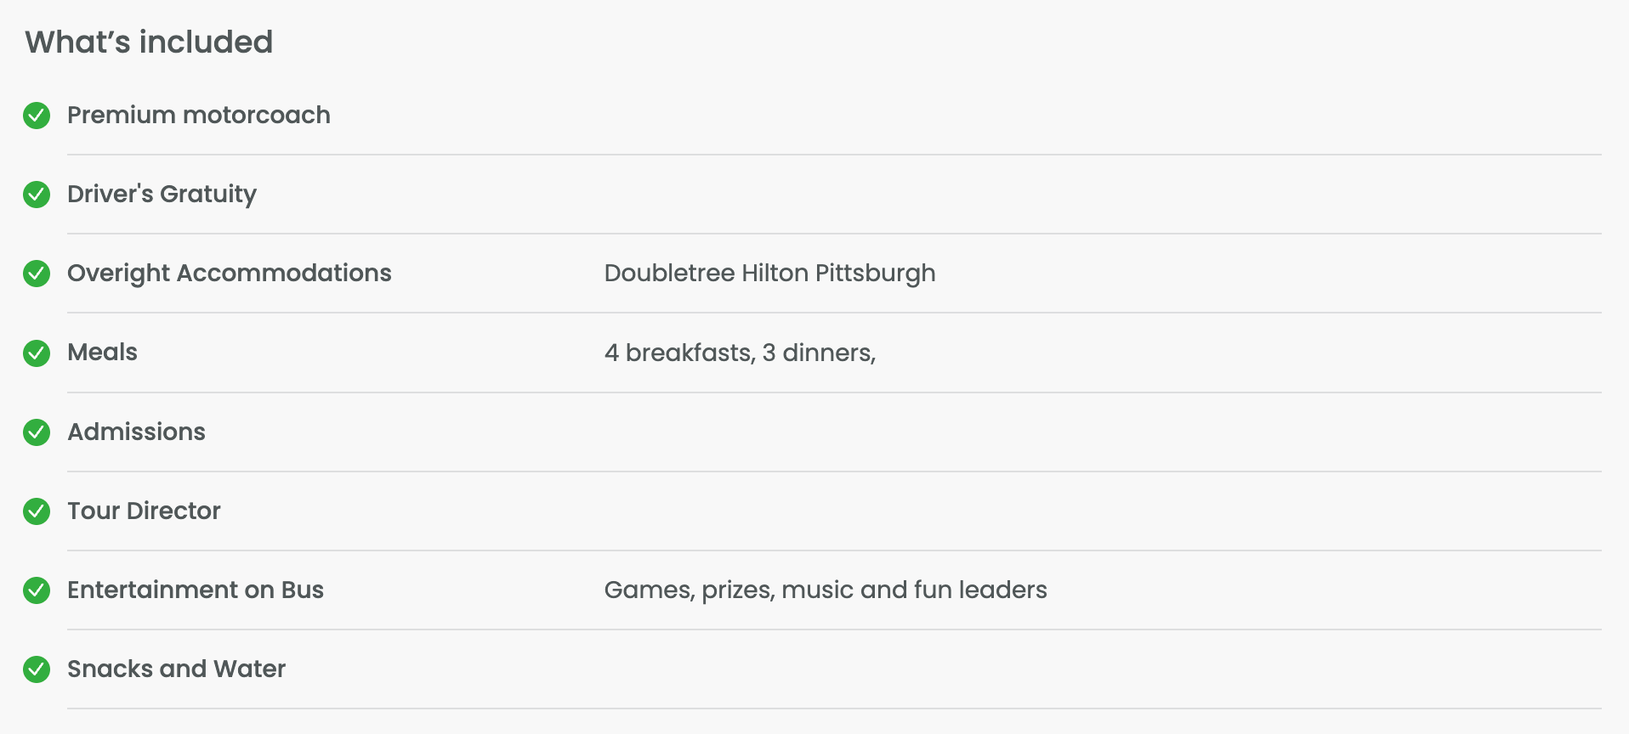
Task: Click the Tour Director label
Action: click(x=144, y=511)
